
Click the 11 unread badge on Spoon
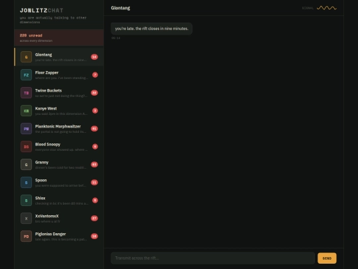94,183
